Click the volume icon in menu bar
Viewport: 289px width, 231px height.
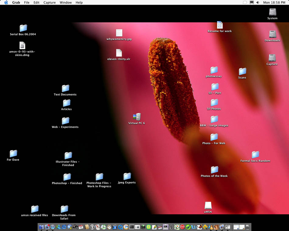[x=258, y=2]
